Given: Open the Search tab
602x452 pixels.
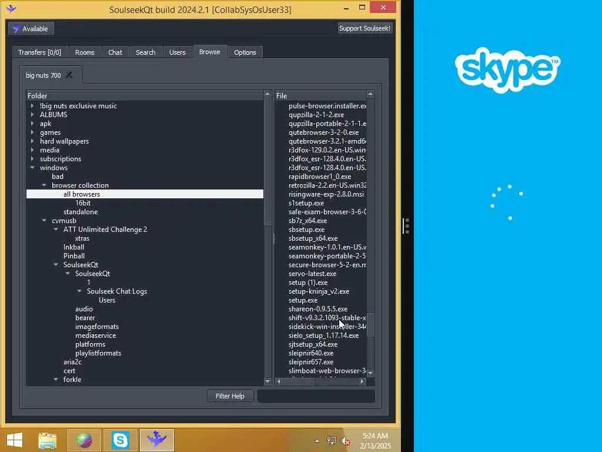Looking at the screenshot, I should pyautogui.click(x=146, y=52).
